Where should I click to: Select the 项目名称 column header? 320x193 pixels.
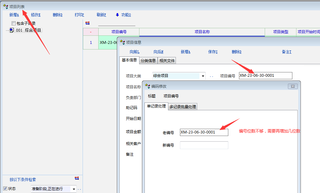tap(202, 32)
